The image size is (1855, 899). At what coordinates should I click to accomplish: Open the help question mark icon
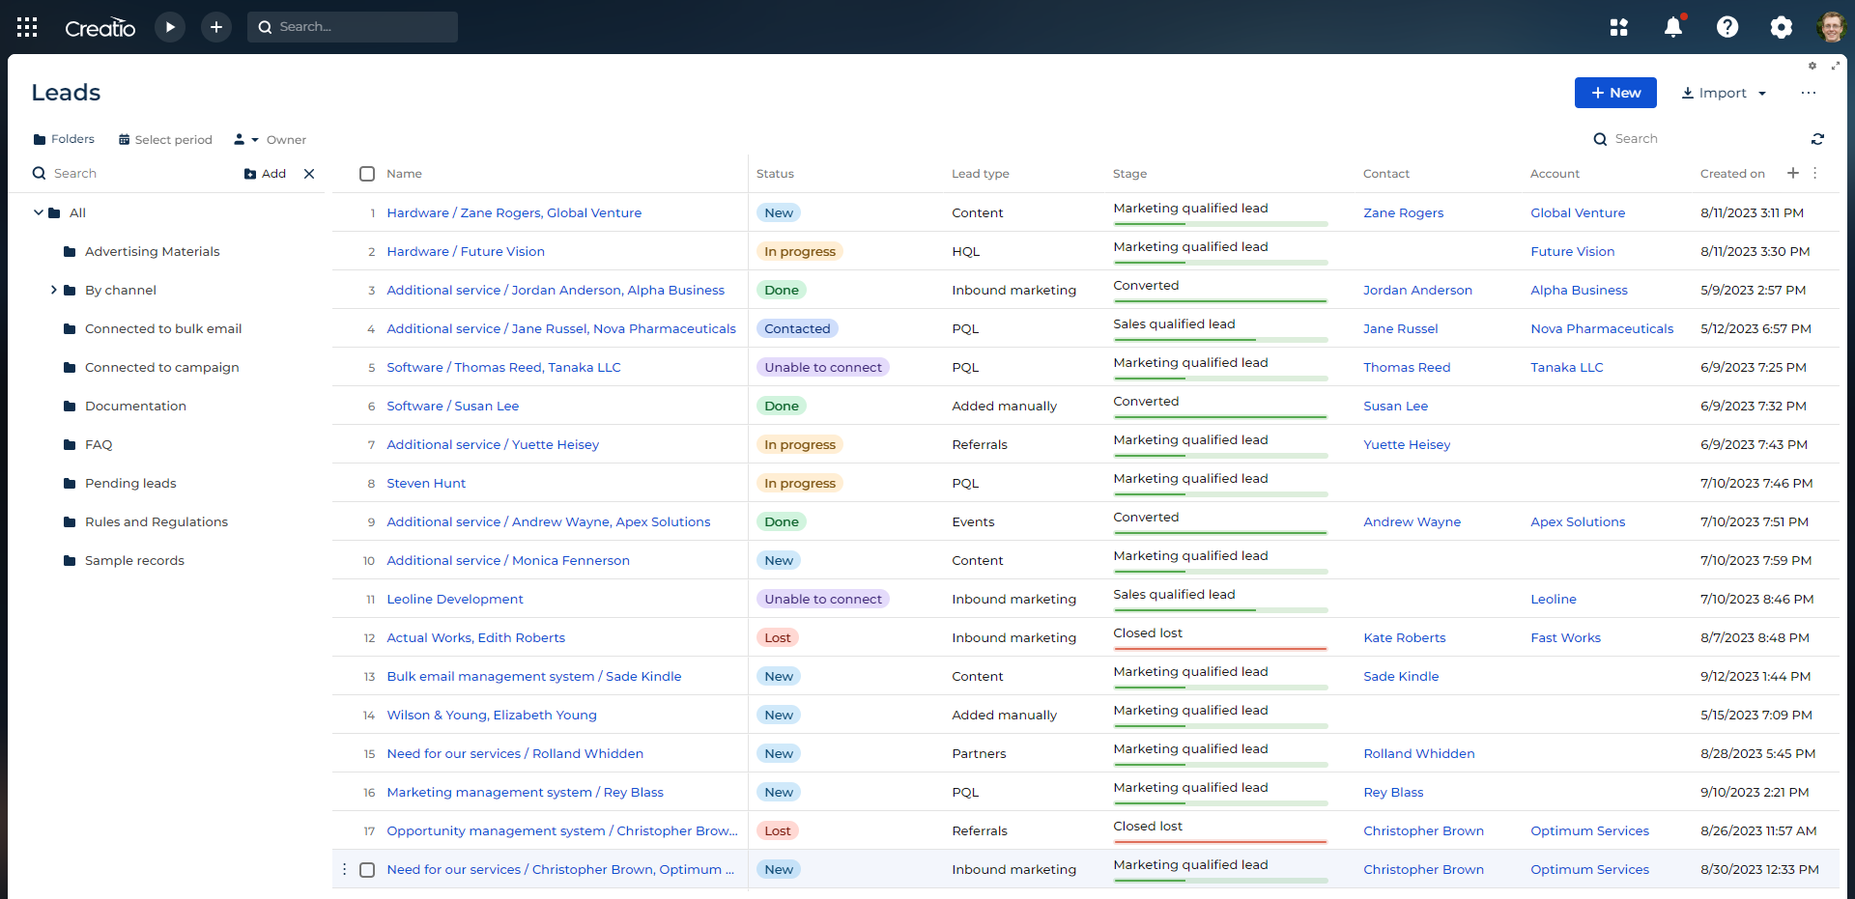coord(1727,27)
